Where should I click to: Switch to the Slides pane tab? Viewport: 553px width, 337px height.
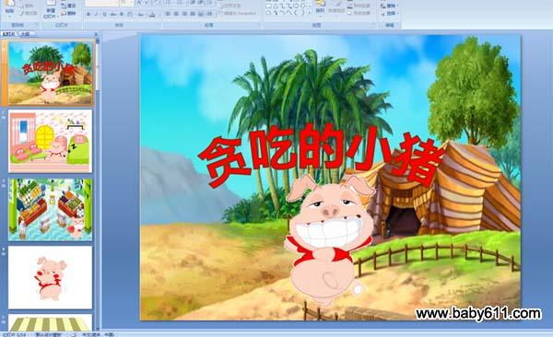click(9, 34)
